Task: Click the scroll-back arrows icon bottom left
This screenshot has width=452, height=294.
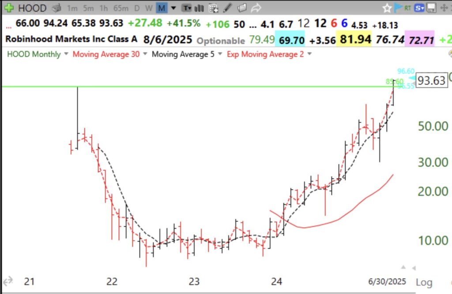Action: (x=8, y=280)
